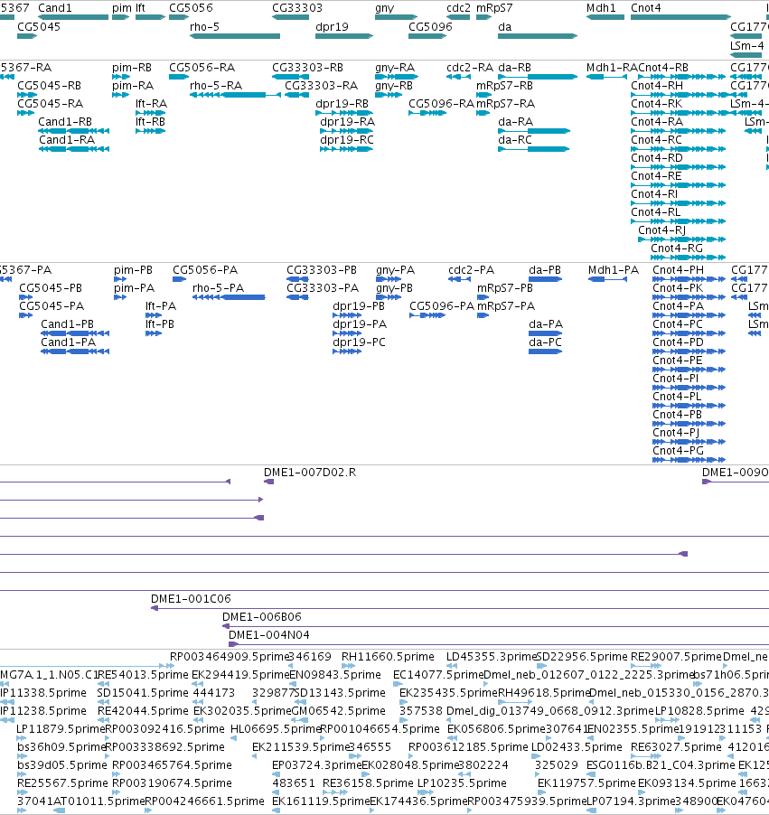The height and width of the screenshot is (815, 769).
Task: Select protein dpr19-PB
Action: click(359, 305)
